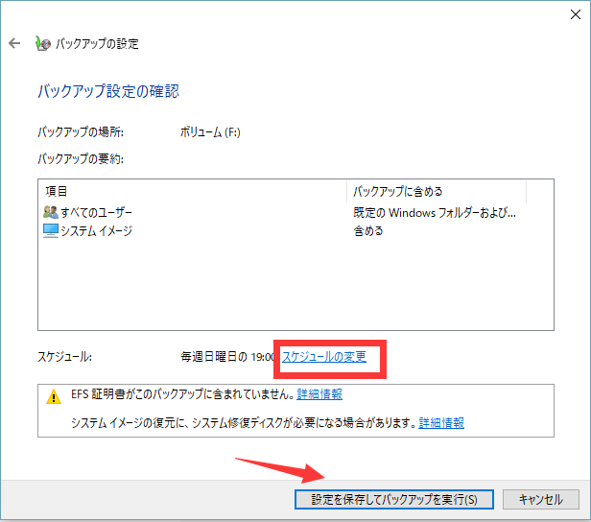Click the 含める value for system image

point(368,230)
